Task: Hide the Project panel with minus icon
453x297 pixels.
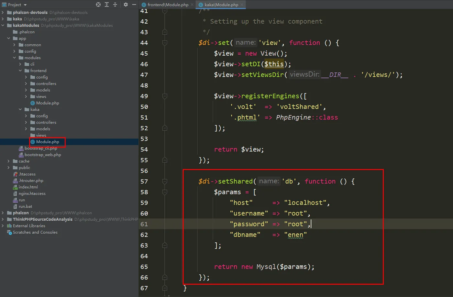Action: click(134, 5)
